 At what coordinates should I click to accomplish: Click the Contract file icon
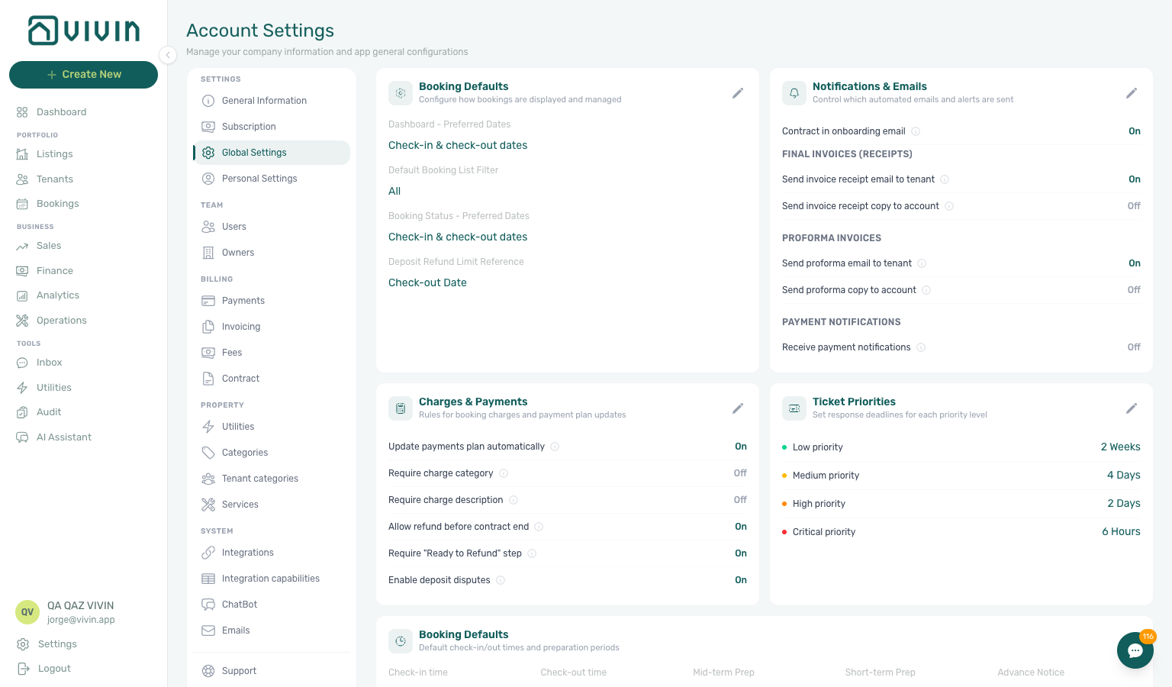coord(208,379)
